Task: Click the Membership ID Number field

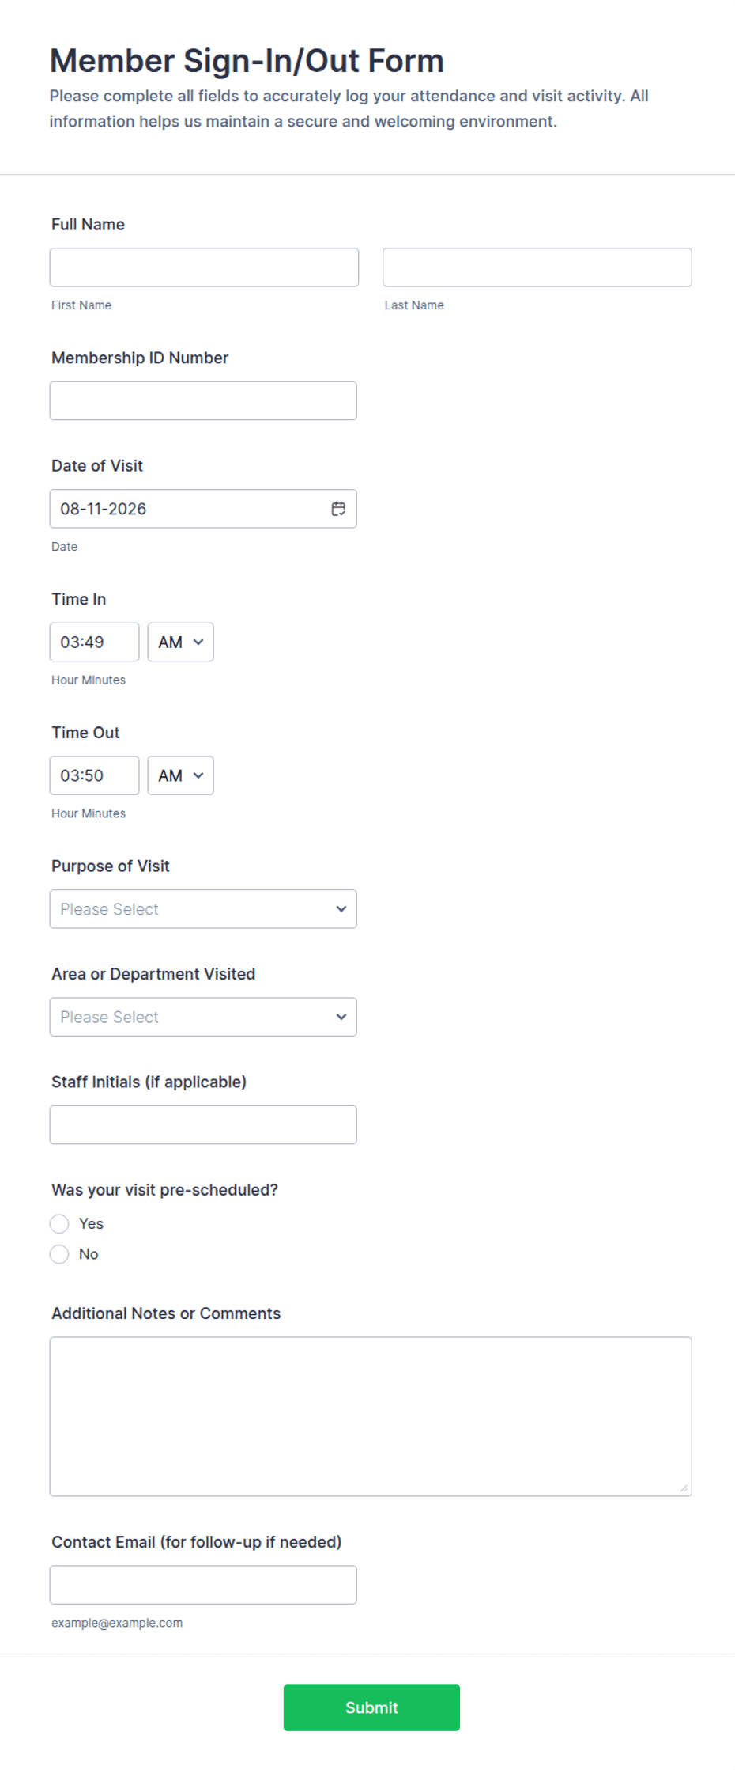Action: tap(203, 401)
